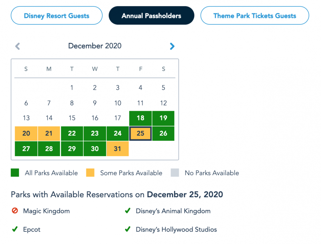Screen dimensions: 321x244
Task: Choose December 25 on the calendar
Action: point(141,133)
